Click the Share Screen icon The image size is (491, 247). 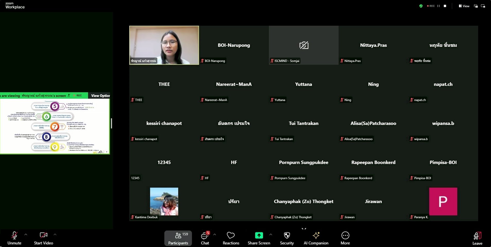pos(259,235)
